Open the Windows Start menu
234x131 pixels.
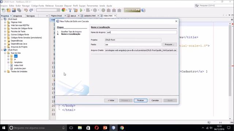tap(4, 128)
